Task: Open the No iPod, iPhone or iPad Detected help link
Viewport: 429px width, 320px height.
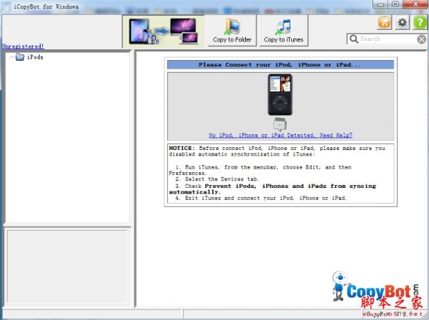Action: click(x=280, y=135)
